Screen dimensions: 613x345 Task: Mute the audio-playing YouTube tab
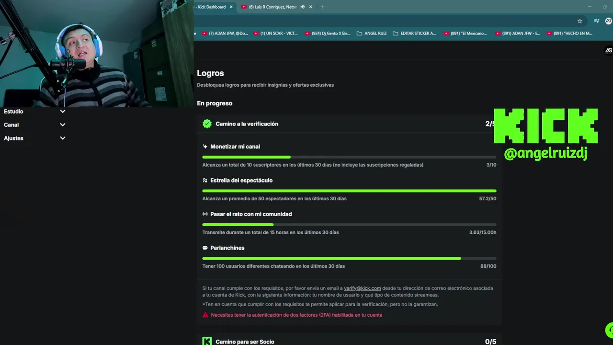point(302,7)
